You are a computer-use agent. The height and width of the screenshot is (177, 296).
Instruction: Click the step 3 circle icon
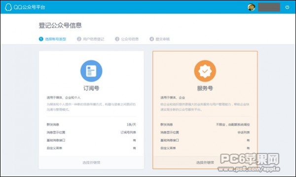pyautogui.click(x=117, y=39)
